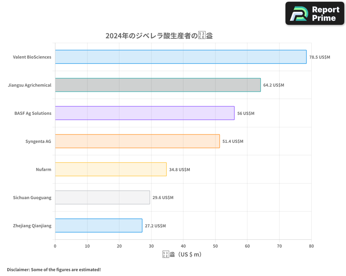Viewport: 346px width, 276px height.
Task: Click the Valent BioSciences axis label
Action: coord(32,57)
